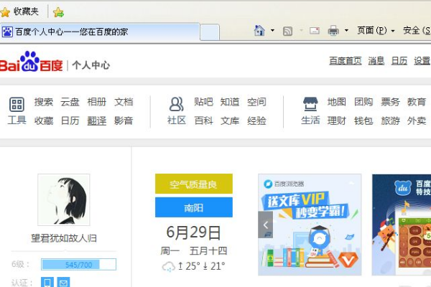Screen dimensions: 431x287
Task: Click the 南阳 city button
Action: 194,207
